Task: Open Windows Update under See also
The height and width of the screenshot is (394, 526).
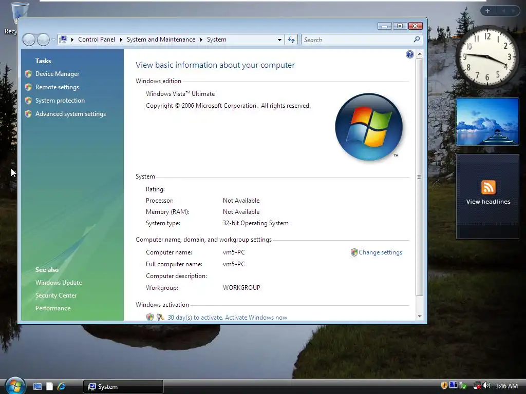Action: coord(59,283)
